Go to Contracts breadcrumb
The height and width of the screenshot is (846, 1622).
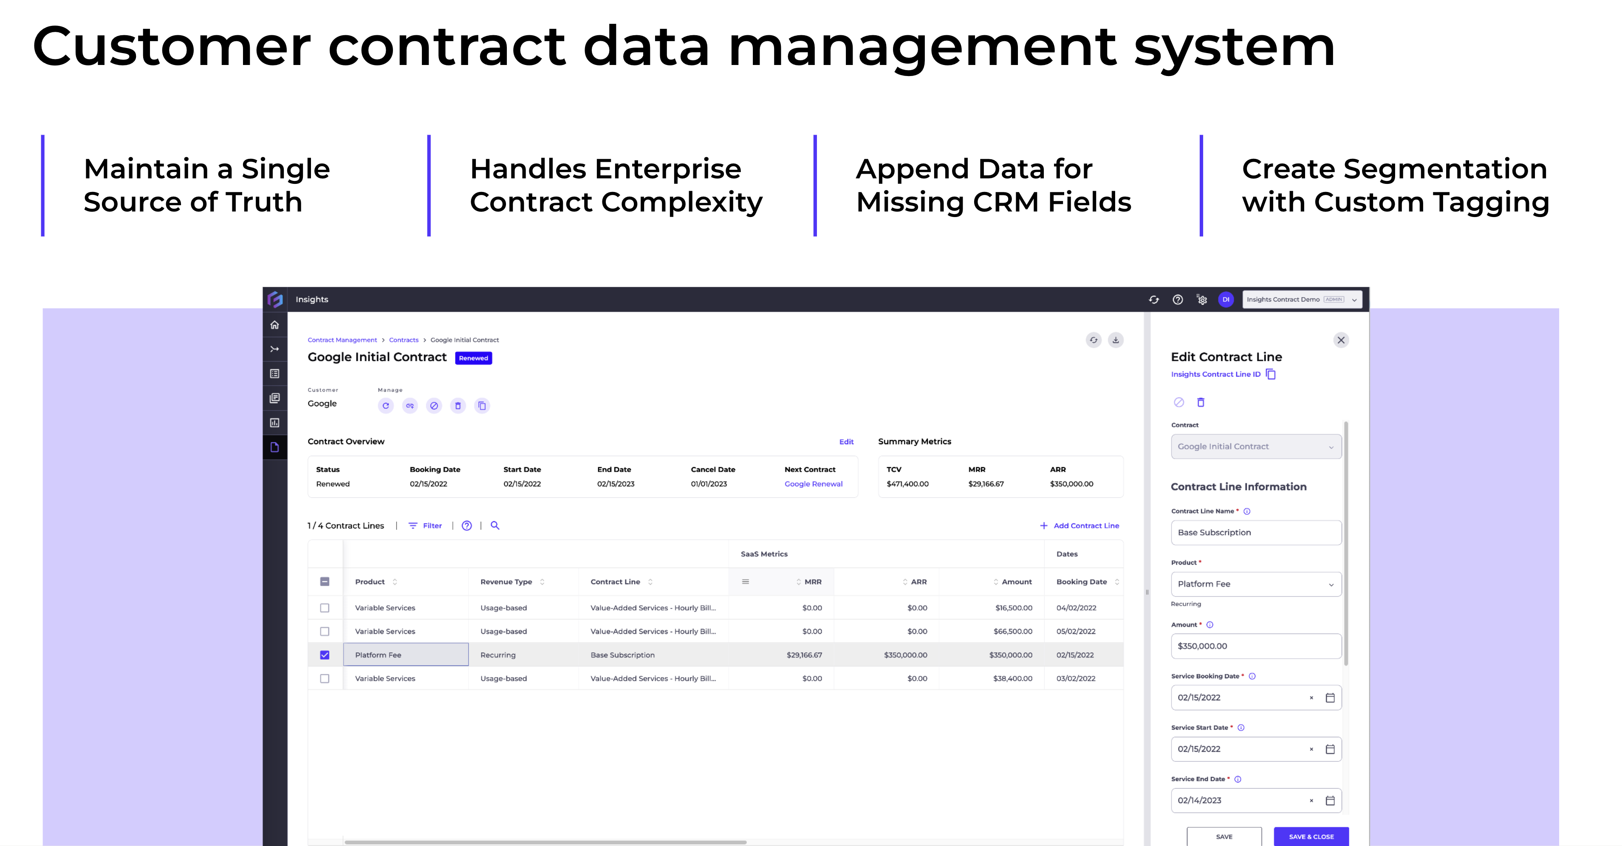tap(404, 340)
